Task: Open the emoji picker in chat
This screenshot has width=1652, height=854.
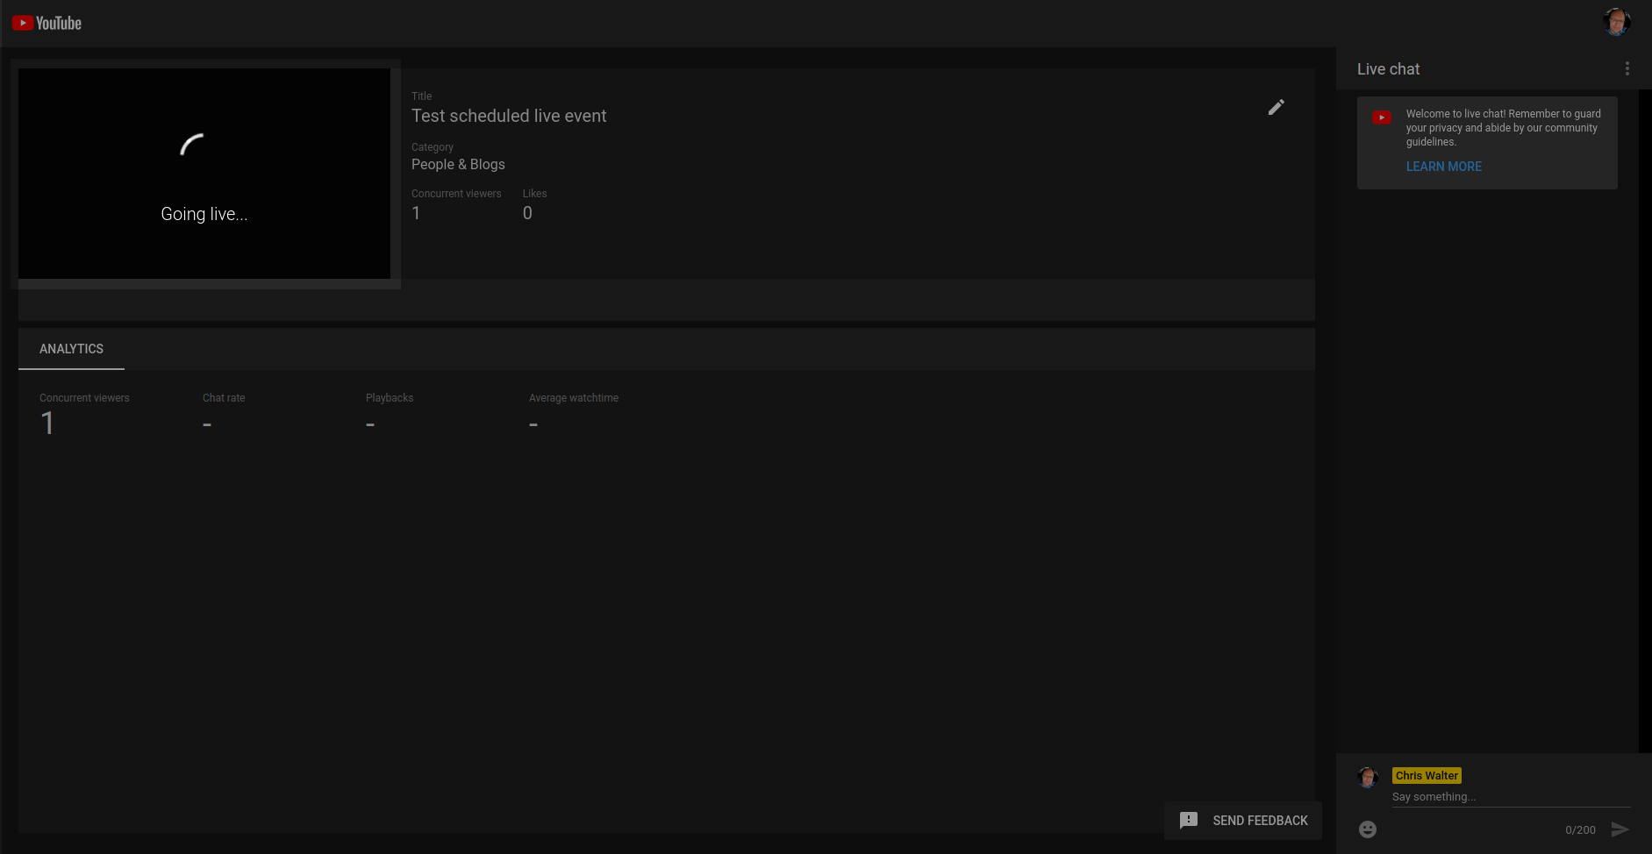Action: (1367, 829)
